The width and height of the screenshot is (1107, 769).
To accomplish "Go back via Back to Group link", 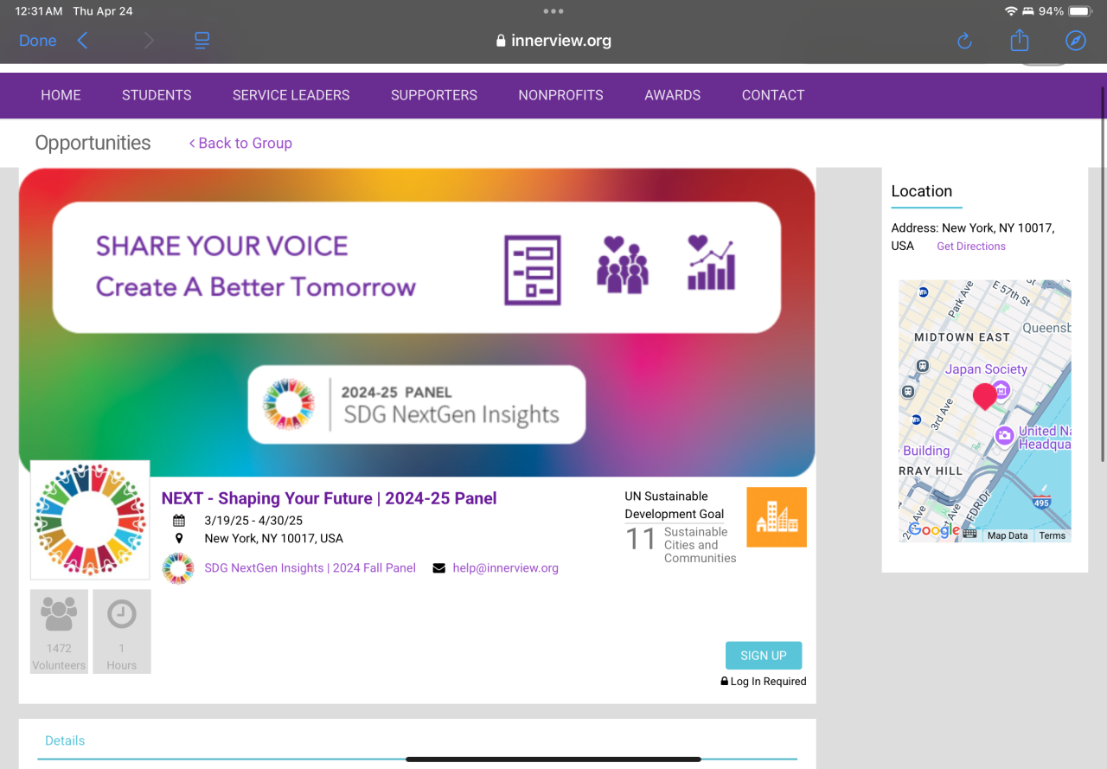I will point(240,144).
